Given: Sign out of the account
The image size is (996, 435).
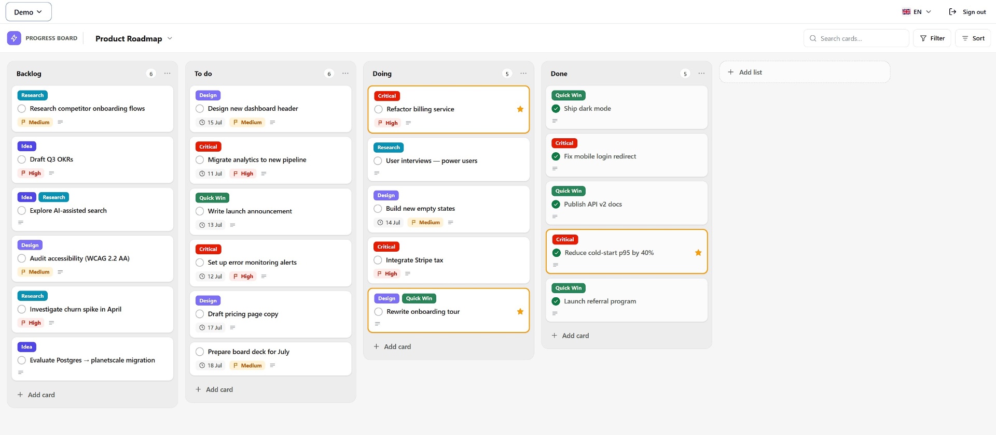Looking at the screenshot, I should pyautogui.click(x=967, y=12).
